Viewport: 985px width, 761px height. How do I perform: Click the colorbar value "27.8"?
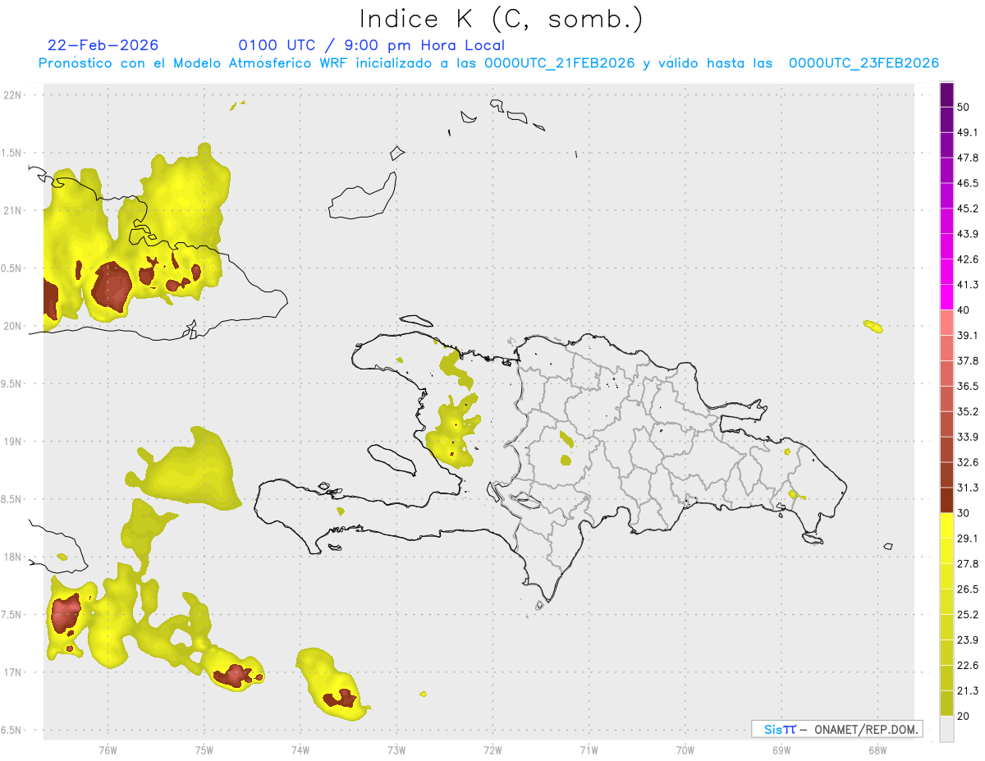(968, 564)
